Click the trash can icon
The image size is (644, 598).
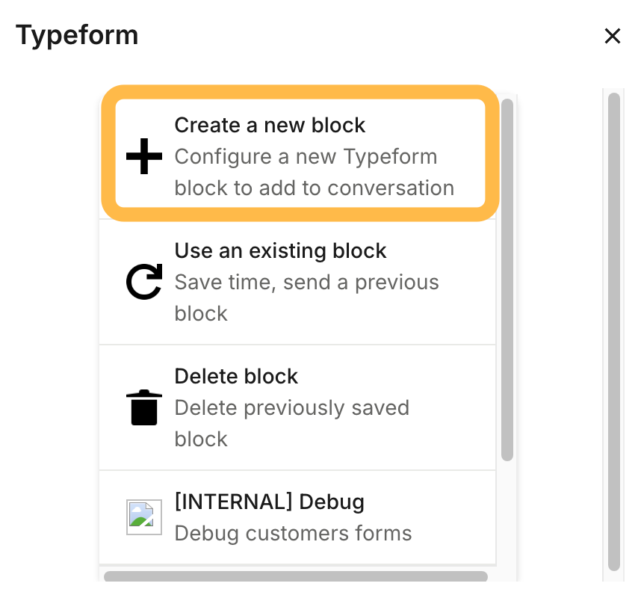(144, 408)
